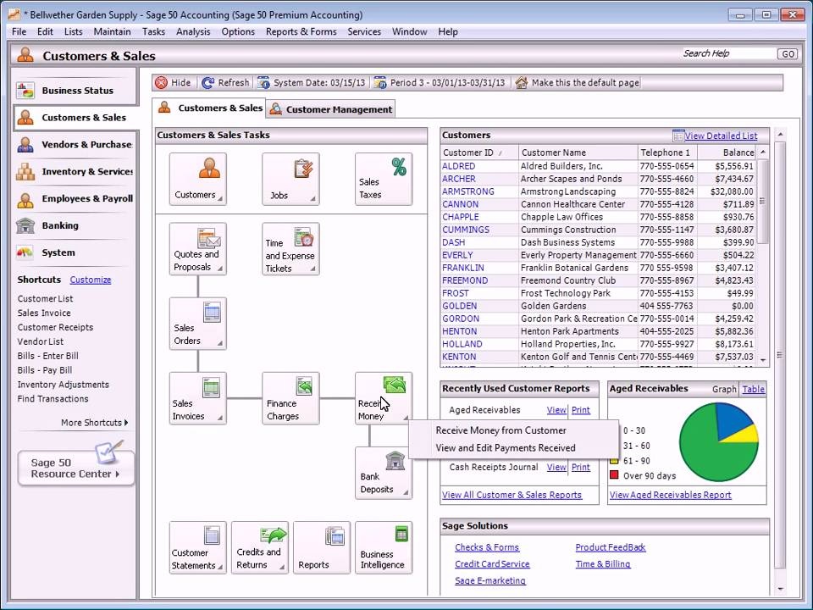Image resolution: width=813 pixels, height=610 pixels.
Task: Open the Time & Billing link
Action: [602, 564]
